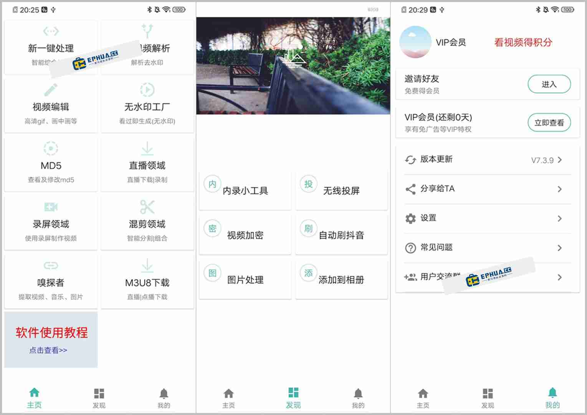
Task: Open the 内录小工具 internal recording tool
Action: click(245, 190)
